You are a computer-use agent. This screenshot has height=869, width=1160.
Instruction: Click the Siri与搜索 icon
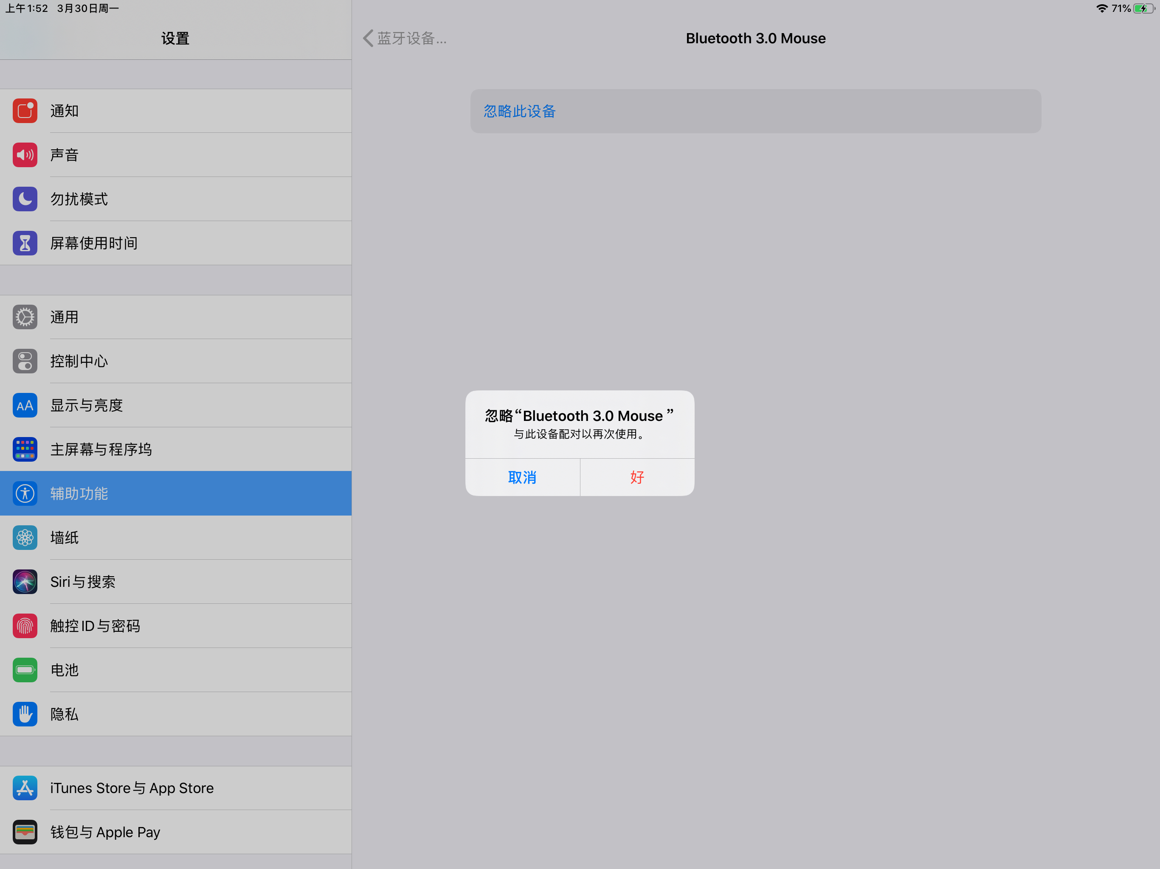click(25, 581)
